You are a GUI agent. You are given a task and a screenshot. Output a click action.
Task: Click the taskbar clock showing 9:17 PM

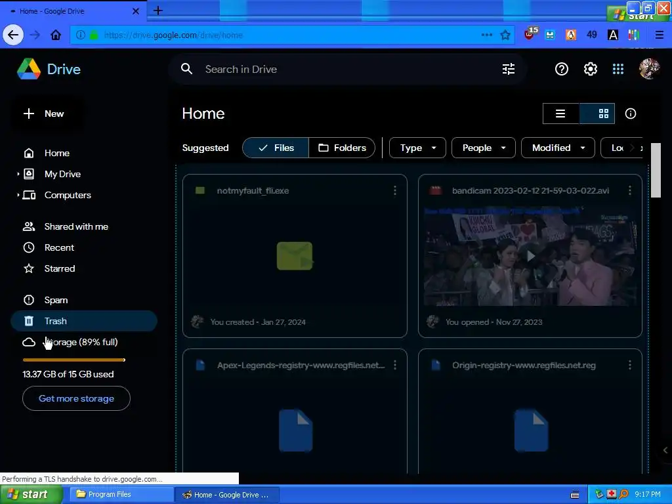click(647, 495)
